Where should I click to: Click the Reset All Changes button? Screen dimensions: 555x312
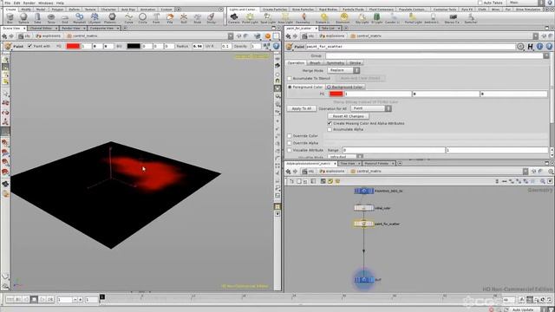(x=349, y=116)
